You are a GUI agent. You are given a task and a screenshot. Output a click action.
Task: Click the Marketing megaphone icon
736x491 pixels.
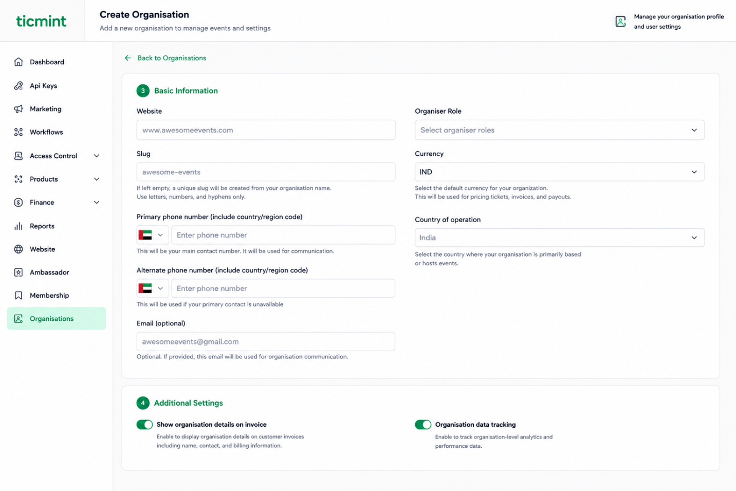click(19, 109)
